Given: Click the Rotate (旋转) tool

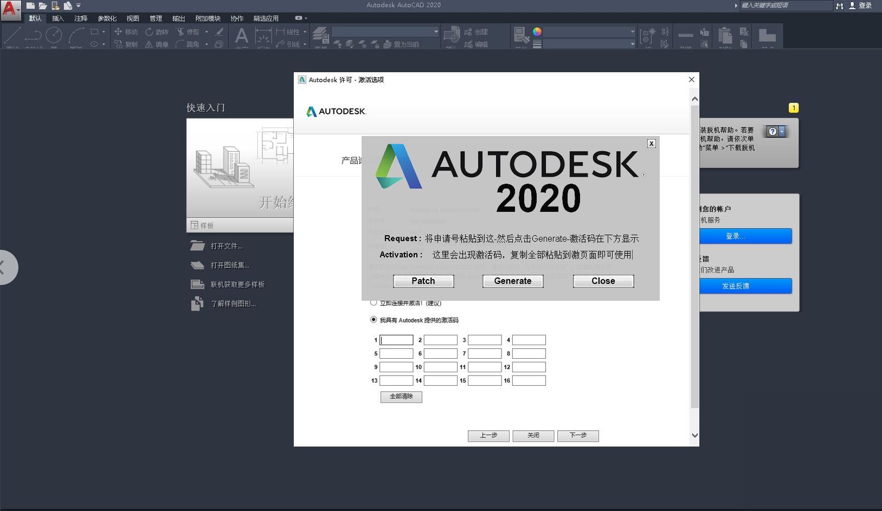Looking at the screenshot, I should [x=157, y=32].
